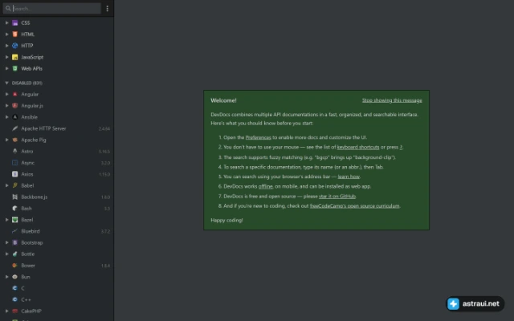
Task: Click the 'Async' row label
Action: 28,163
